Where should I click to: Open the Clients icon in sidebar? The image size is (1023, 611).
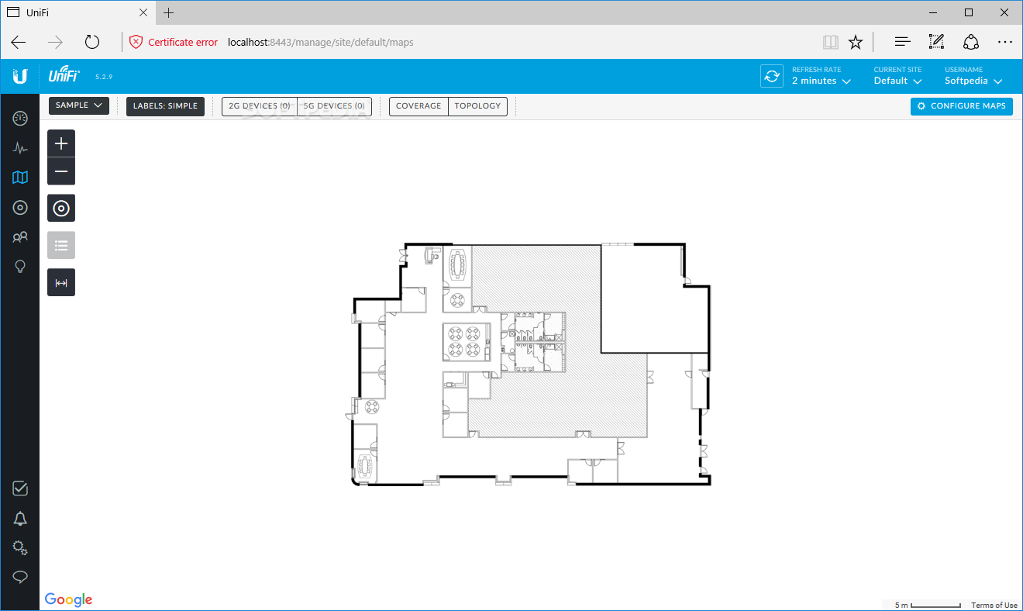(x=20, y=237)
